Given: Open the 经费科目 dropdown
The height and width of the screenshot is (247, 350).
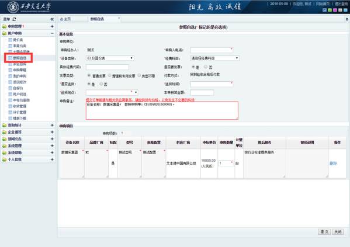Looking at the screenshot, I should (214, 58).
